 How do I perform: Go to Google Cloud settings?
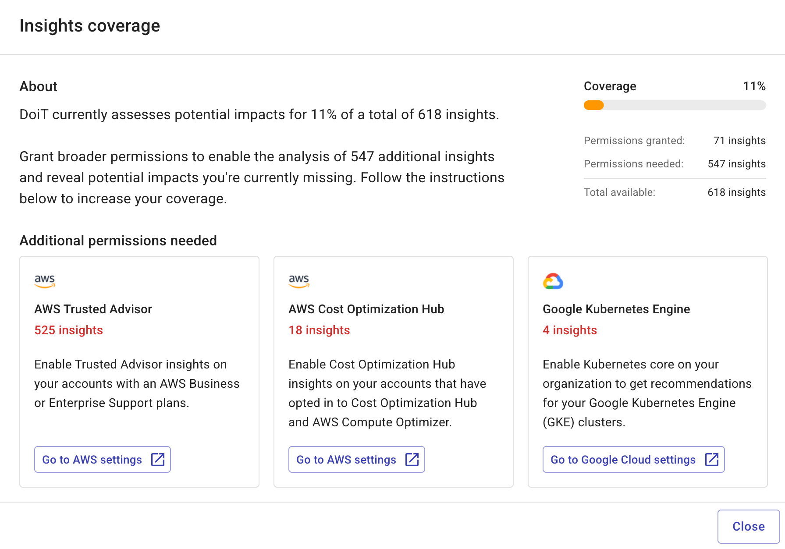(634, 459)
